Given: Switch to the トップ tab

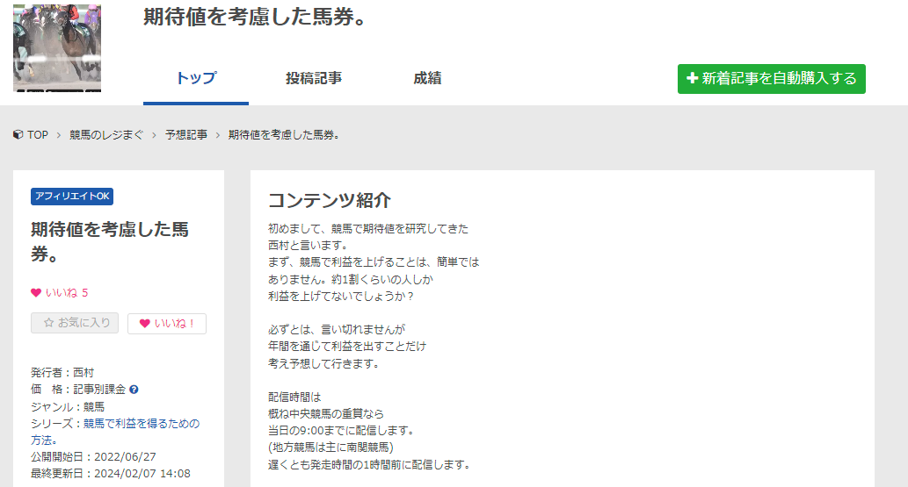Looking at the screenshot, I should (x=195, y=78).
